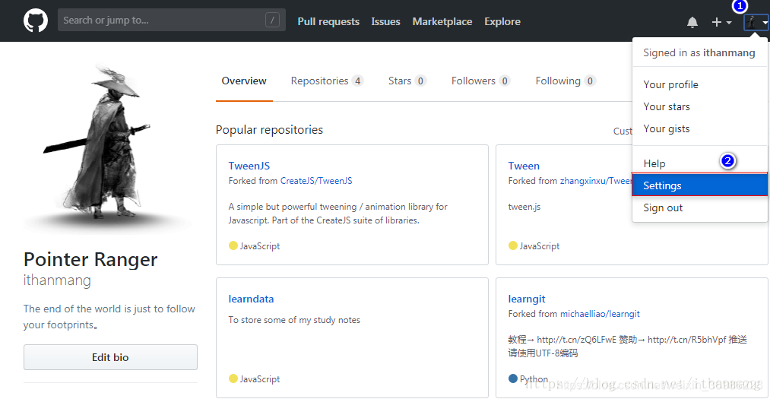770x399 pixels.
Task: Go to Pull requests in top nav
Action: coord(328,21)
